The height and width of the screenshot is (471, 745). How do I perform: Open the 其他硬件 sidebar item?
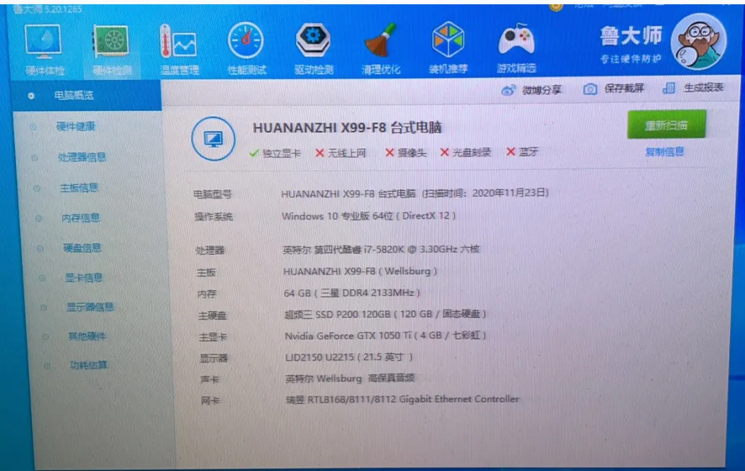[87, 337]
